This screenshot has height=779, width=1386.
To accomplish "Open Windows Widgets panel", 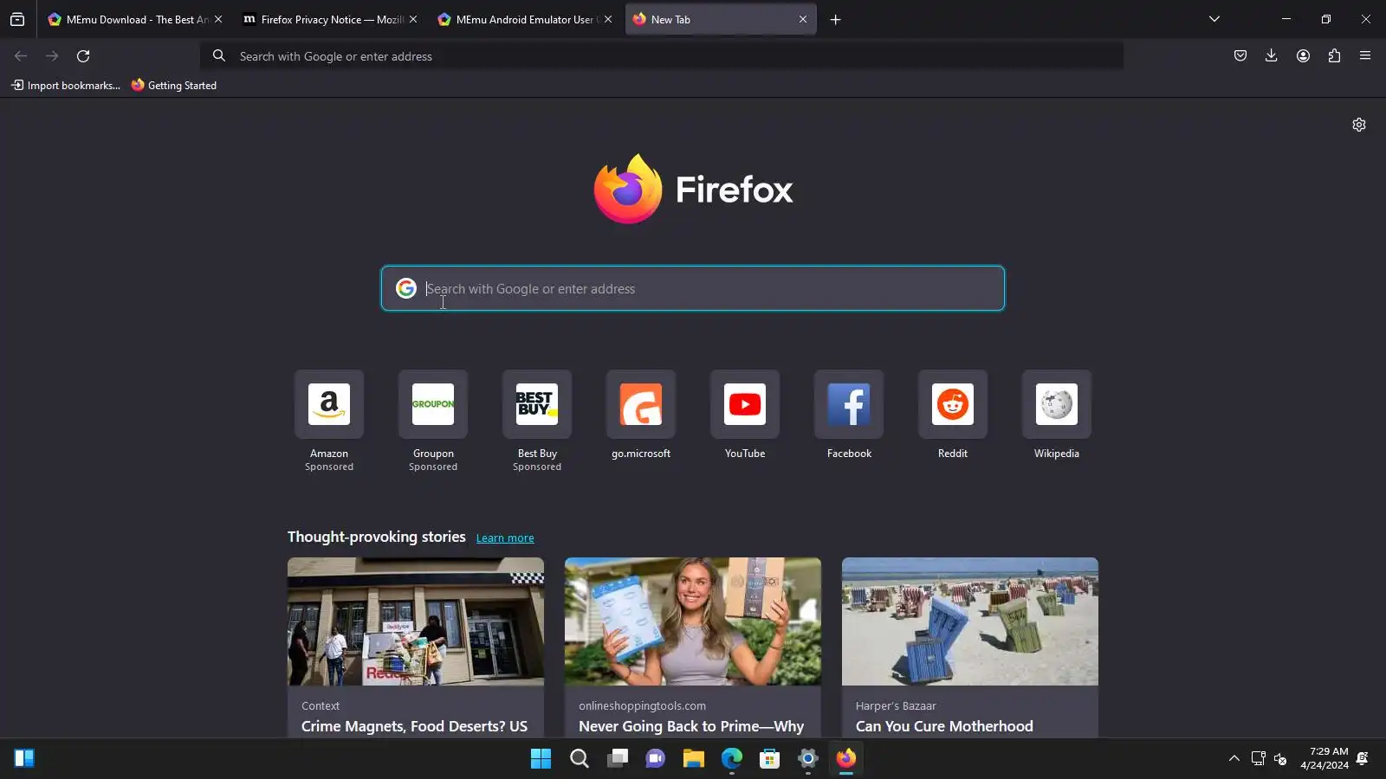I will click(x=24, y=759).
